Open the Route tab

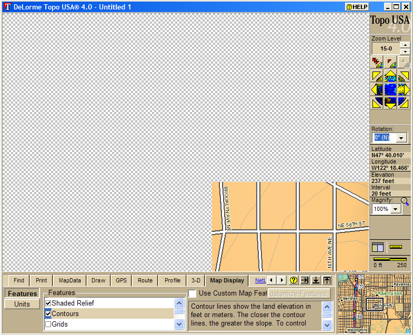click(145, 280)
